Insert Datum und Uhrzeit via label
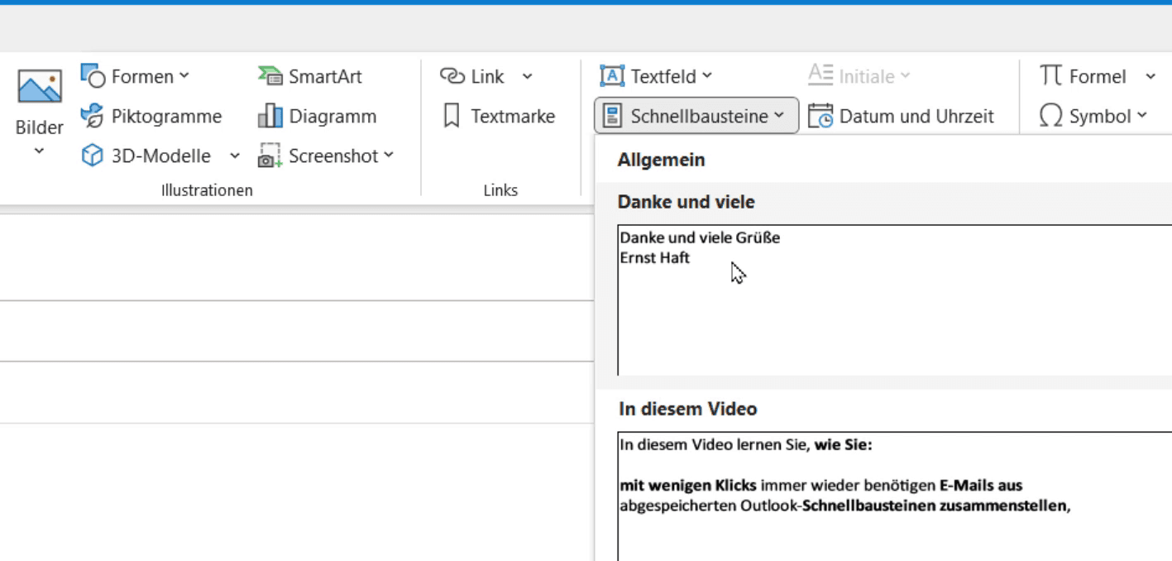The image size is (1172, 561). pyautogui.click(x=916, y=116)
